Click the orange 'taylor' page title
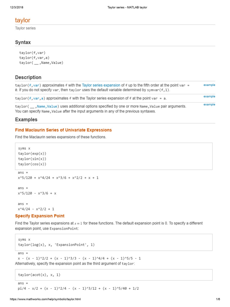Screen dimensions: 230x307 (x=23, y=20)
